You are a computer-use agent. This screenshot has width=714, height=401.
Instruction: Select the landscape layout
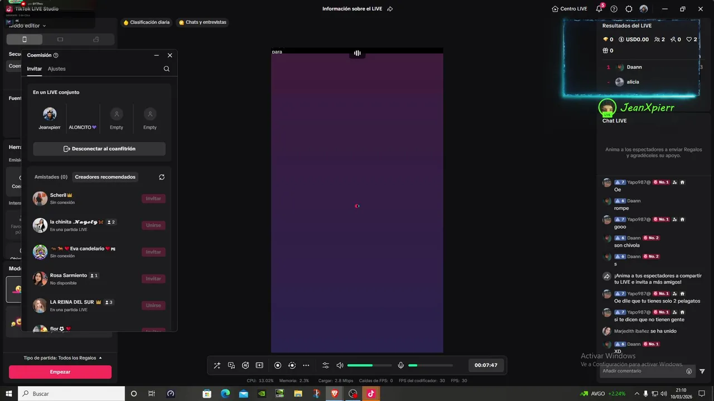coord(60,40)
